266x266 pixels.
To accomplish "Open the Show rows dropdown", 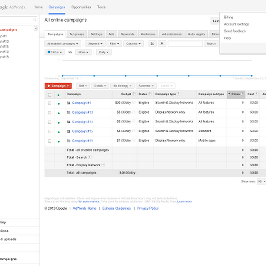I will [262, 182].
